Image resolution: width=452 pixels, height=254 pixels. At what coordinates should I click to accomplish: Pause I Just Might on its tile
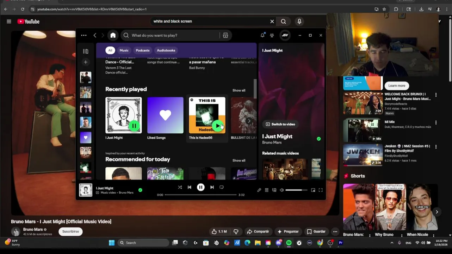pos(134,126)
